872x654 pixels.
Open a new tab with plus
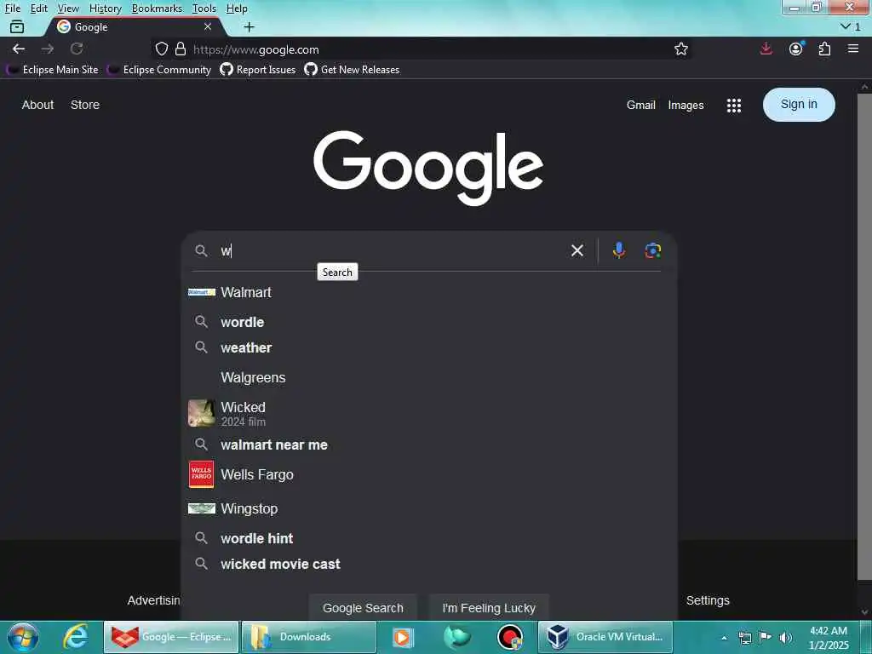(250, 26)
